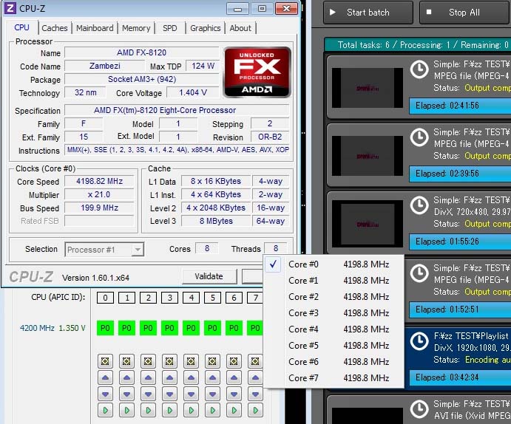
Task: Click the Name field showing AMD FX-8120
Action: pos(142,52)
